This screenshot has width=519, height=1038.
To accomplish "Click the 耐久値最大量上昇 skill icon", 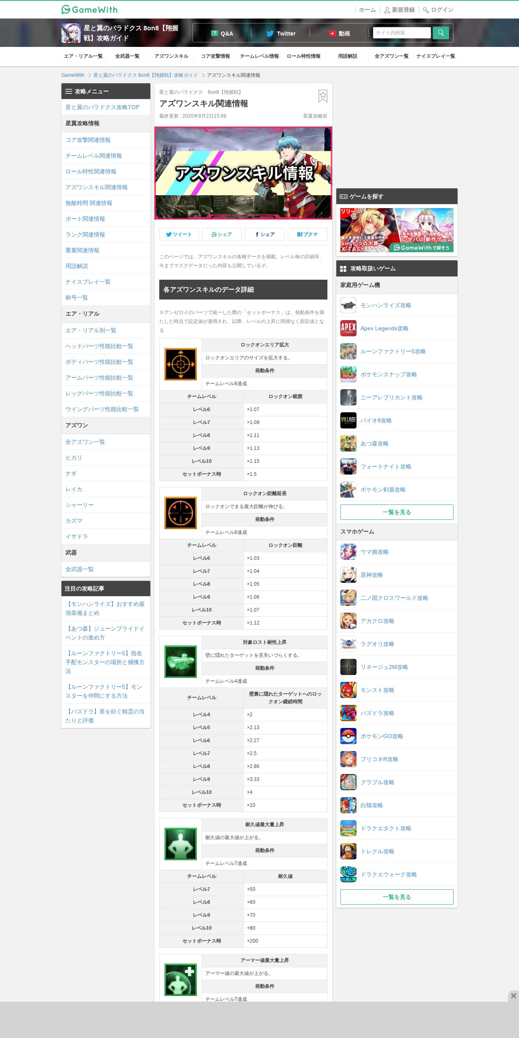I will tap(180, 844).
